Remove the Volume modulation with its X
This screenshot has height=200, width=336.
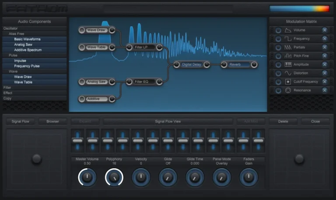coord(325,30)
